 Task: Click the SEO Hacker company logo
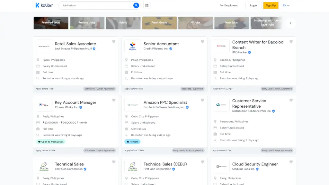click(221, 46)
